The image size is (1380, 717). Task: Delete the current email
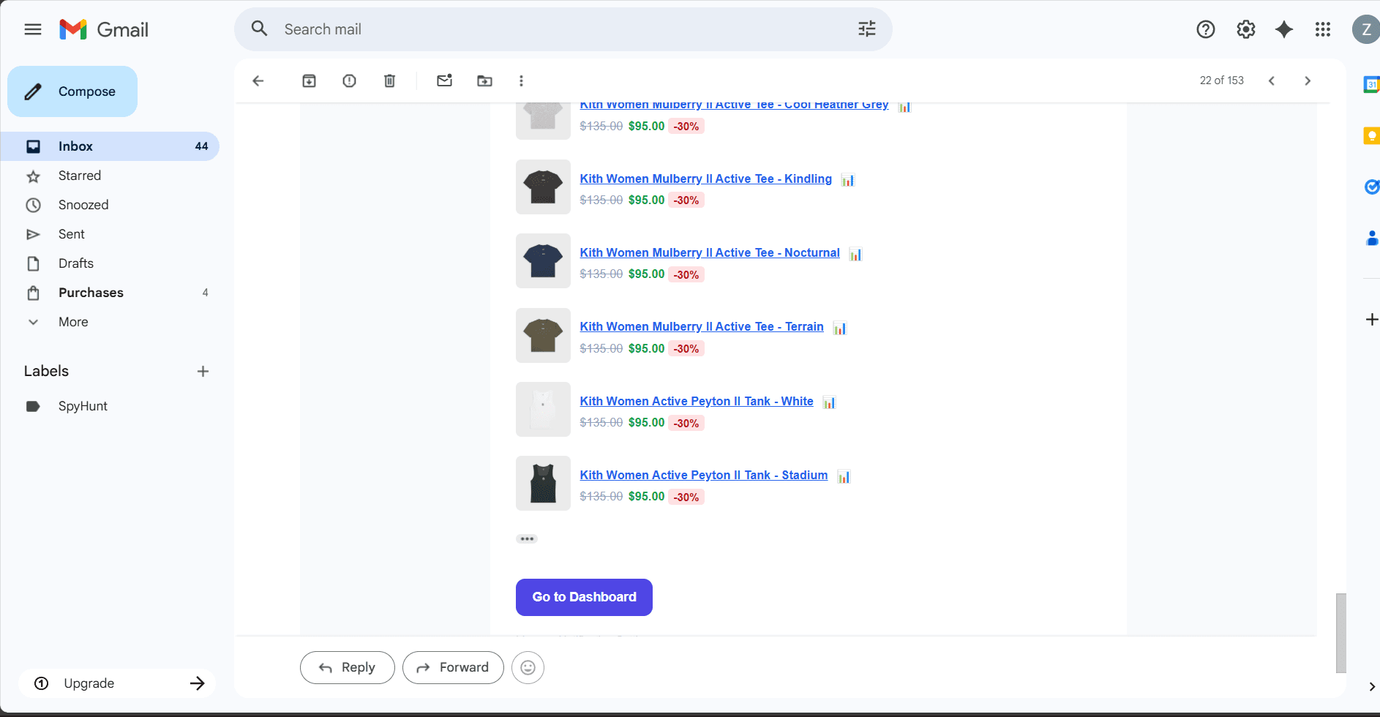(389, 80)
